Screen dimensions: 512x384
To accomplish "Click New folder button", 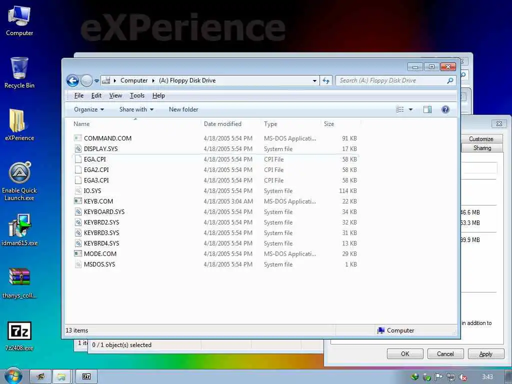I will [183, 109].
